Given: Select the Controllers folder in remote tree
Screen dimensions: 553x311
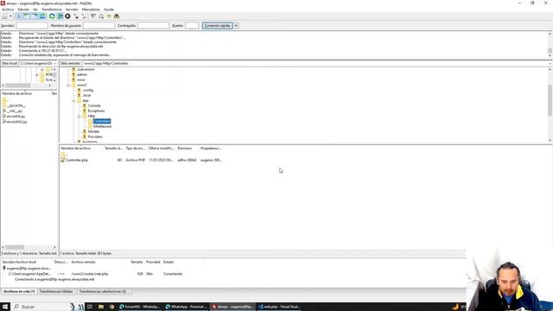Looking at the screenshot, I should click(102, 121).
